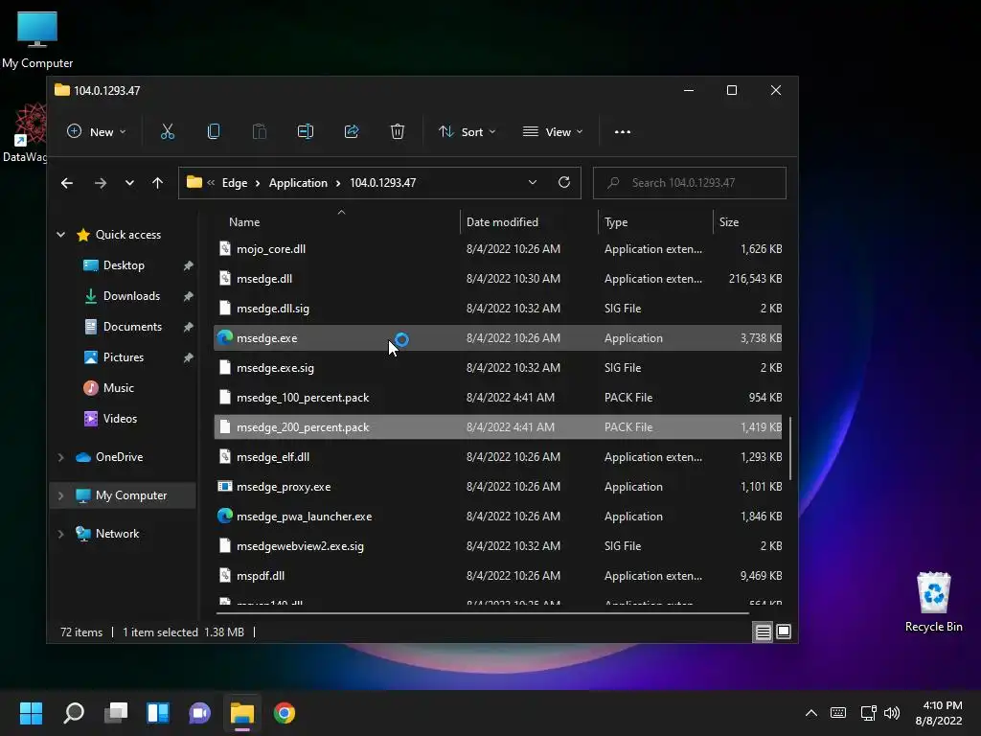Click the horizontal file list scrollbar
981x736 pixels.
click(483, 613)
